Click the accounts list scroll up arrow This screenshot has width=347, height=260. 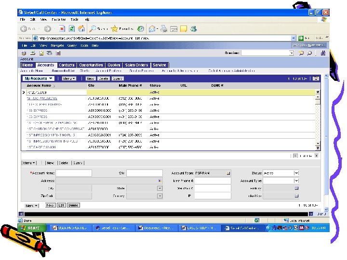(x=318, y=97)
